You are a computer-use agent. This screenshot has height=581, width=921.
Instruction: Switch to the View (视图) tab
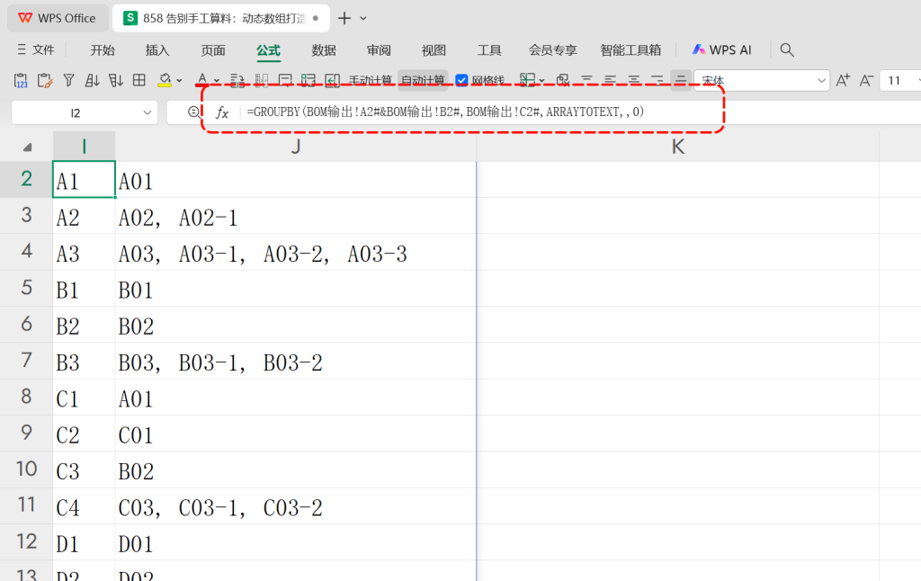tap(434, 50)
